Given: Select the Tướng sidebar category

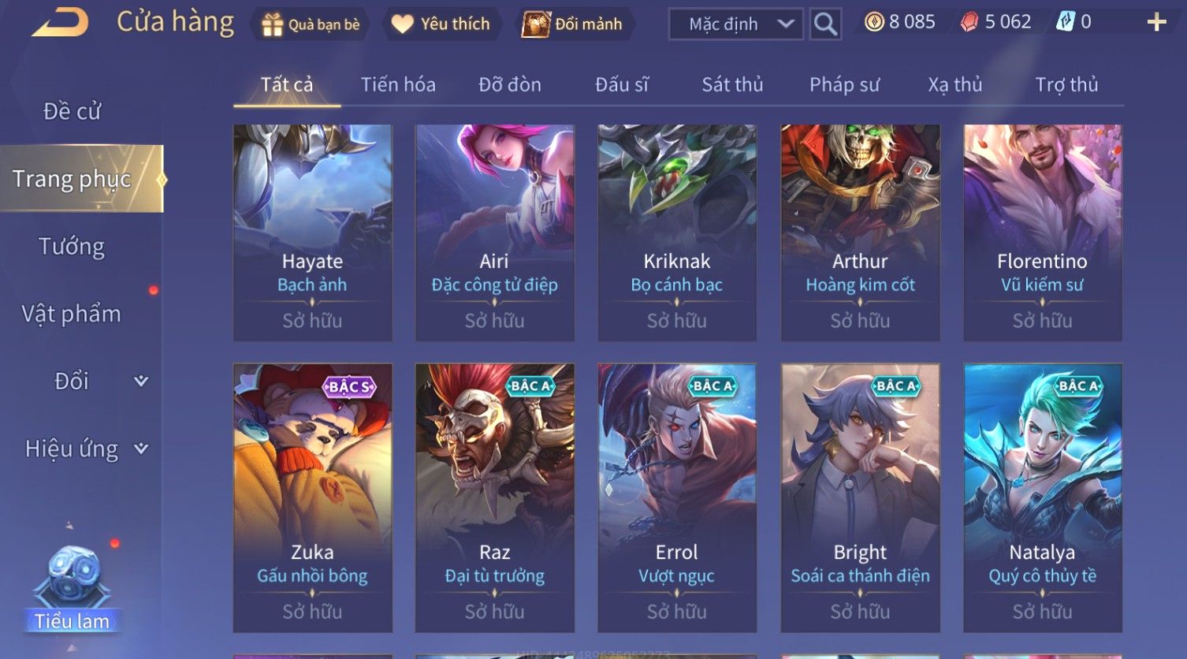Looking at the screenshot, I should (72, 247).
